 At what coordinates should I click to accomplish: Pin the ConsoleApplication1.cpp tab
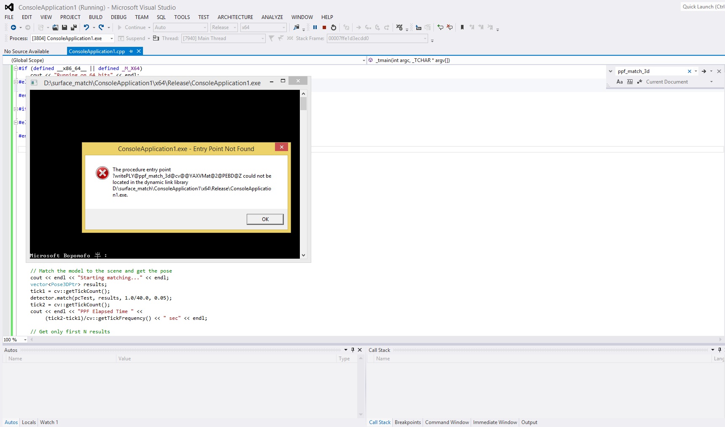(131, 51)
